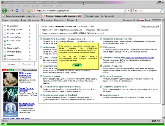Image resolution: width=165 pixels, height=126 pixels.
Task: Close the Панель управления tab
Action: (79, 16)
